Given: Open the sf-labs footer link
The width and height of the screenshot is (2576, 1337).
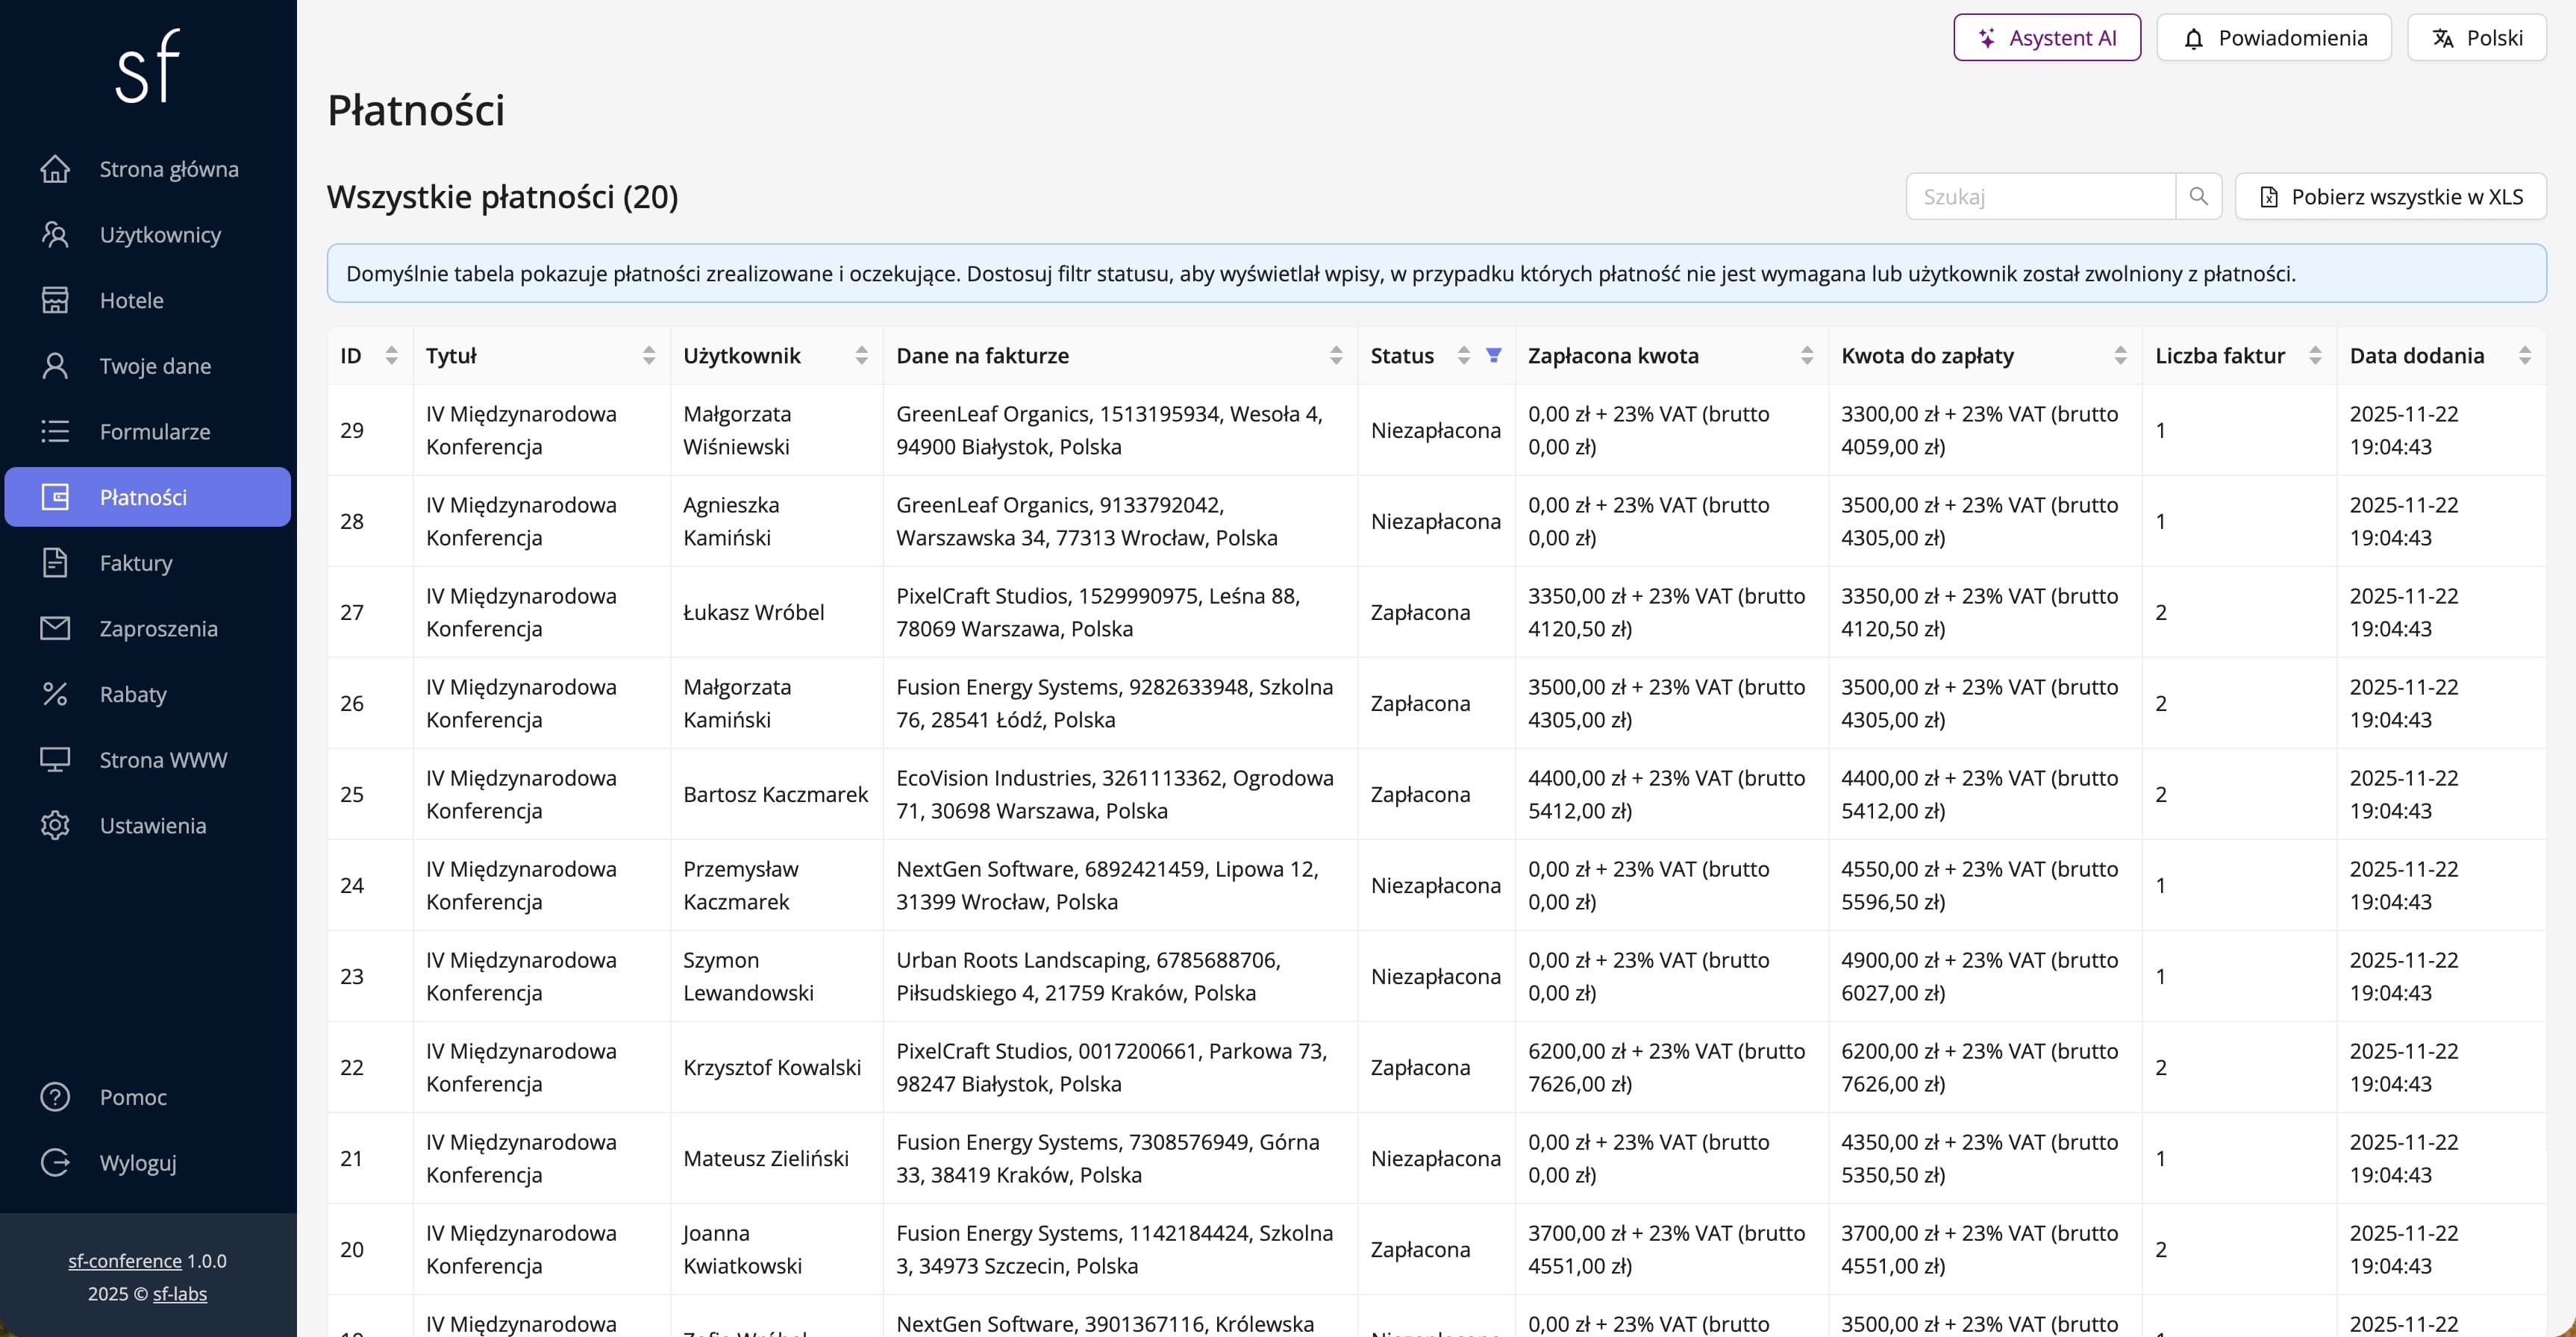Looking at the screenshot, I should pyautogui.click(x=180, y=1293).
